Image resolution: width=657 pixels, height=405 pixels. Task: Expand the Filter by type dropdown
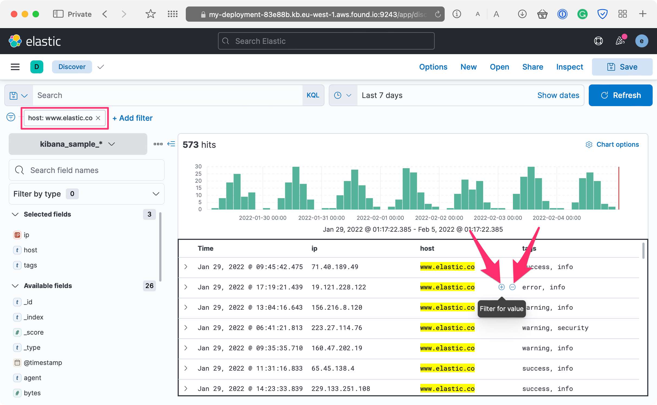[x=87, y=194]
